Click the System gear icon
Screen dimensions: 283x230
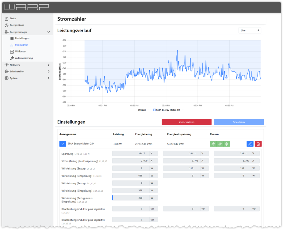7,78
